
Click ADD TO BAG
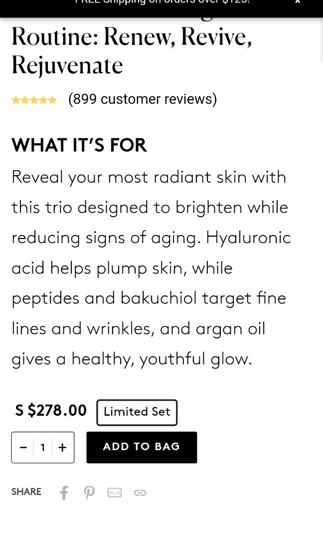(x=142, y=447)
